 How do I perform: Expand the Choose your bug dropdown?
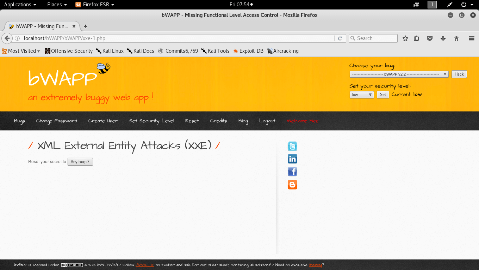coord(399,74)
